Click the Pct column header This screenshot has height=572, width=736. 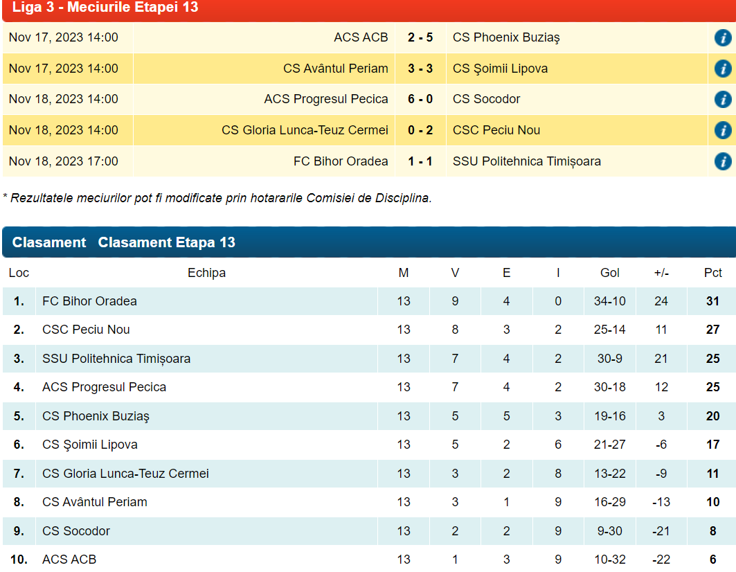pyautogui.click(x=712, y=273)
